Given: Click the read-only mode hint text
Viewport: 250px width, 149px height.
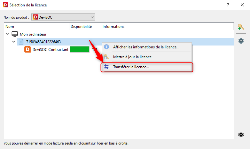Looking at the screenshot, I should [x=66, y=143].
